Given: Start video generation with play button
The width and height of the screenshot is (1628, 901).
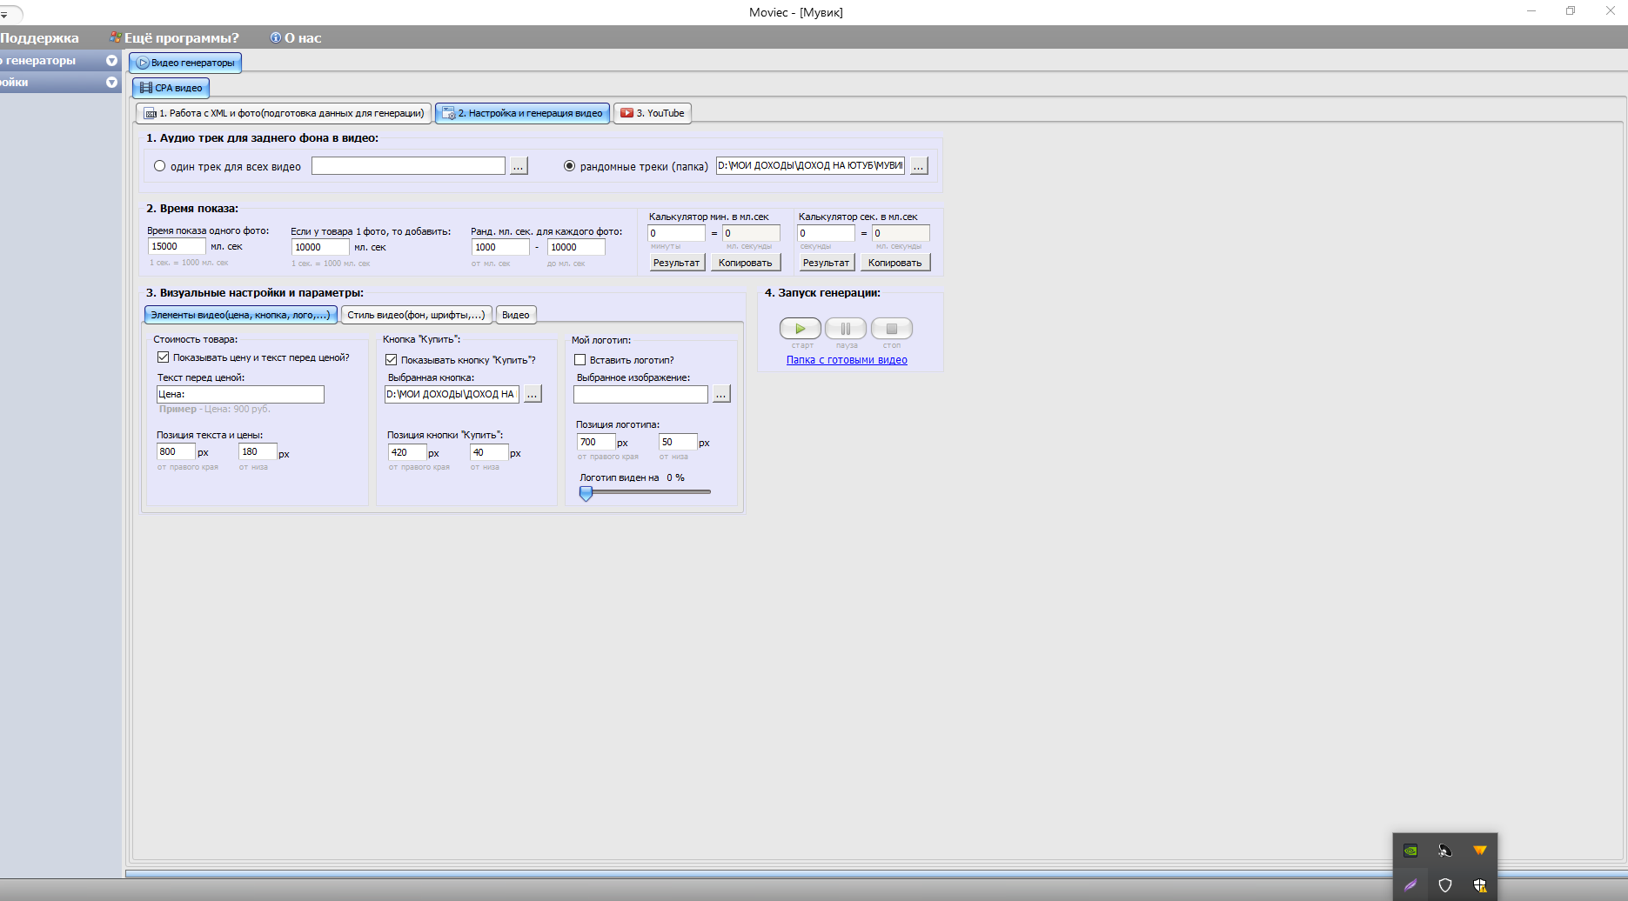Looking at the screenshot, I should tap(800, 329).
